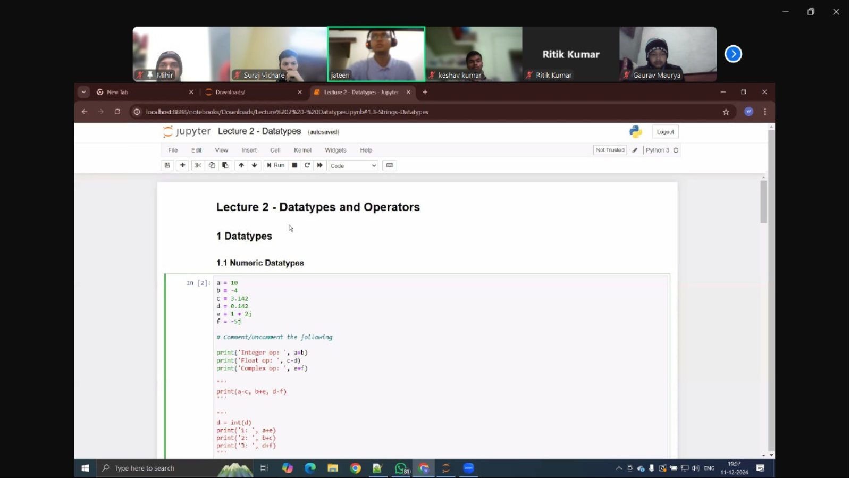
Task: Select jateen's video thumbnail
Action: coord(376,54)
